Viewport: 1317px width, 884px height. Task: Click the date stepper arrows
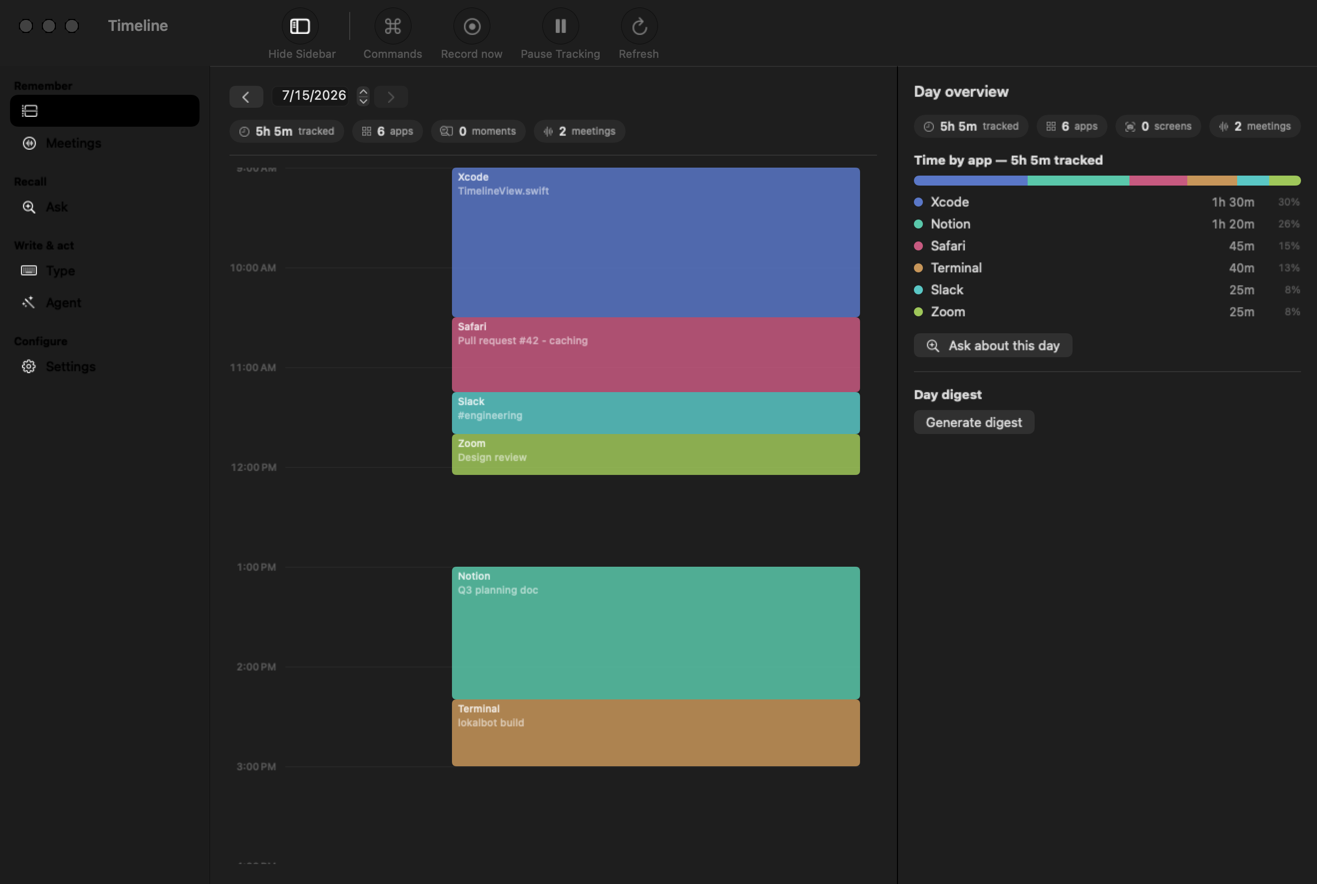click(363, 96)
